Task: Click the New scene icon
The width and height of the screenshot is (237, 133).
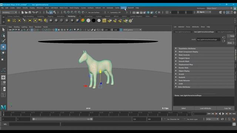Action: click(23, 12)
